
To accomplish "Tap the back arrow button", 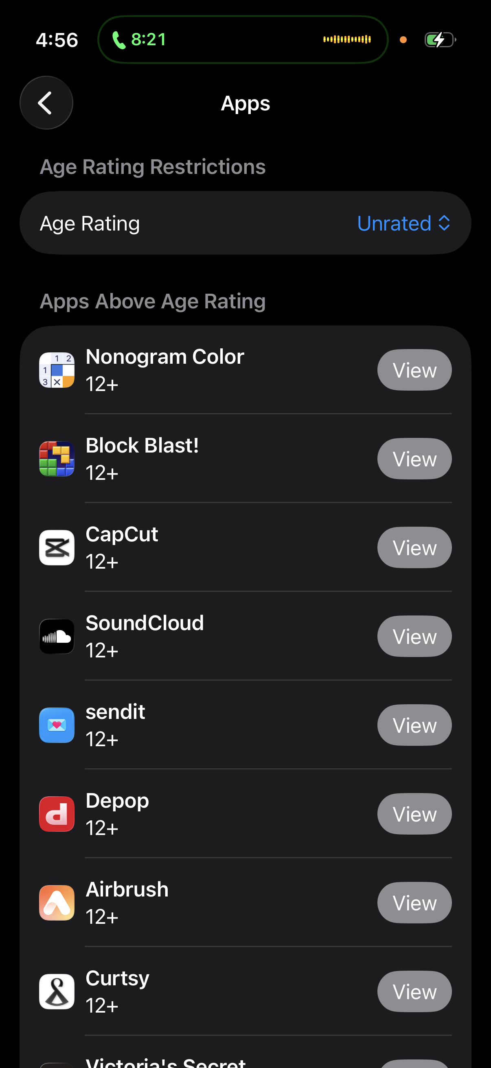I will 46,103.
